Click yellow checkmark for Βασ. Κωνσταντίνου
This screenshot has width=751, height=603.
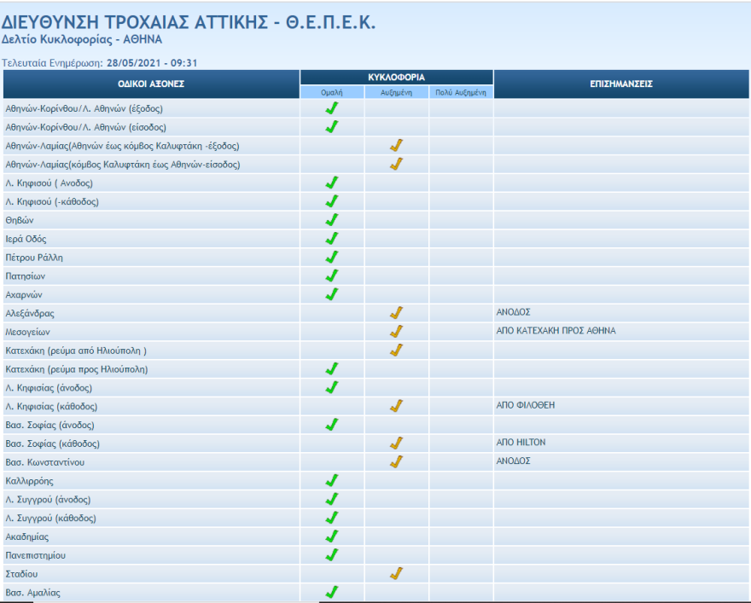[396, 461]
